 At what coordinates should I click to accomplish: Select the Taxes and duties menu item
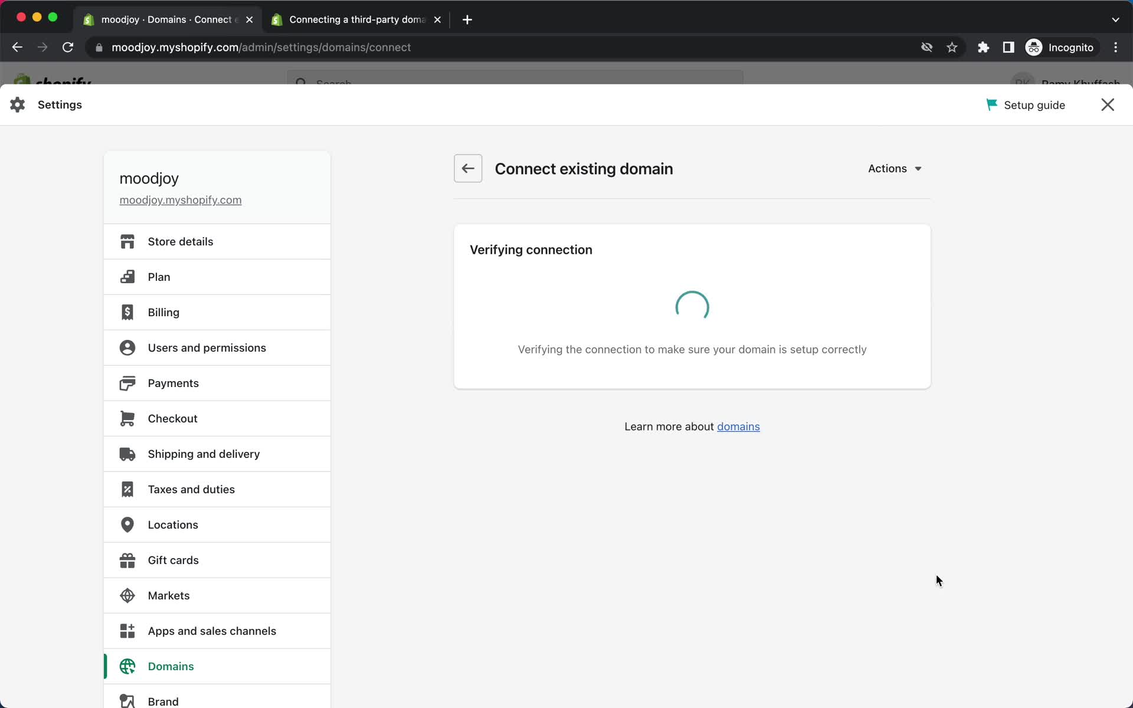point(191,489)
